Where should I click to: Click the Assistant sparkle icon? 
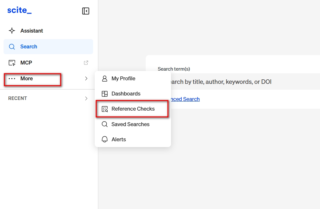coord(12,31)
